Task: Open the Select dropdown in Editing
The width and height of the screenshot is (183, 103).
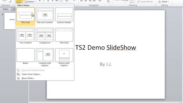Action: coord(164,2)
